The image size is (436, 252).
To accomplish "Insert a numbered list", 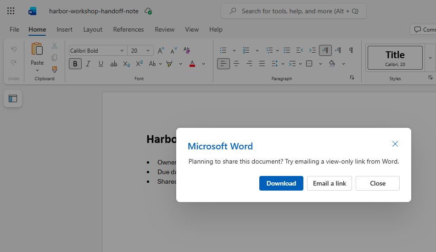I will point(246,50).
